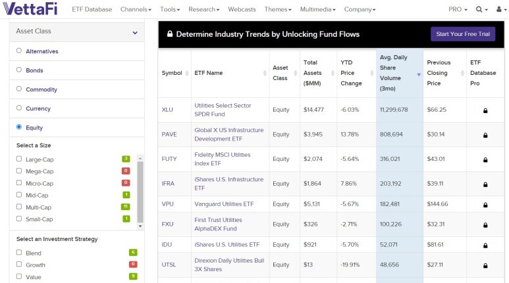
Task: Check the Value strategy checkbox
Action: click(x=19, y=276)
